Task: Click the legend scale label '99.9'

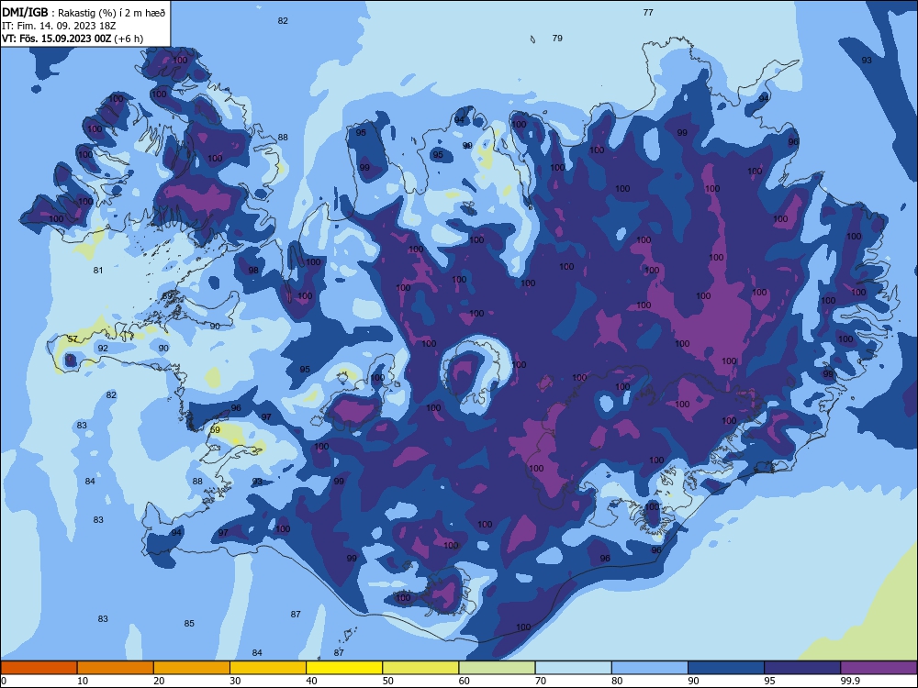Action: coord(850,681)
